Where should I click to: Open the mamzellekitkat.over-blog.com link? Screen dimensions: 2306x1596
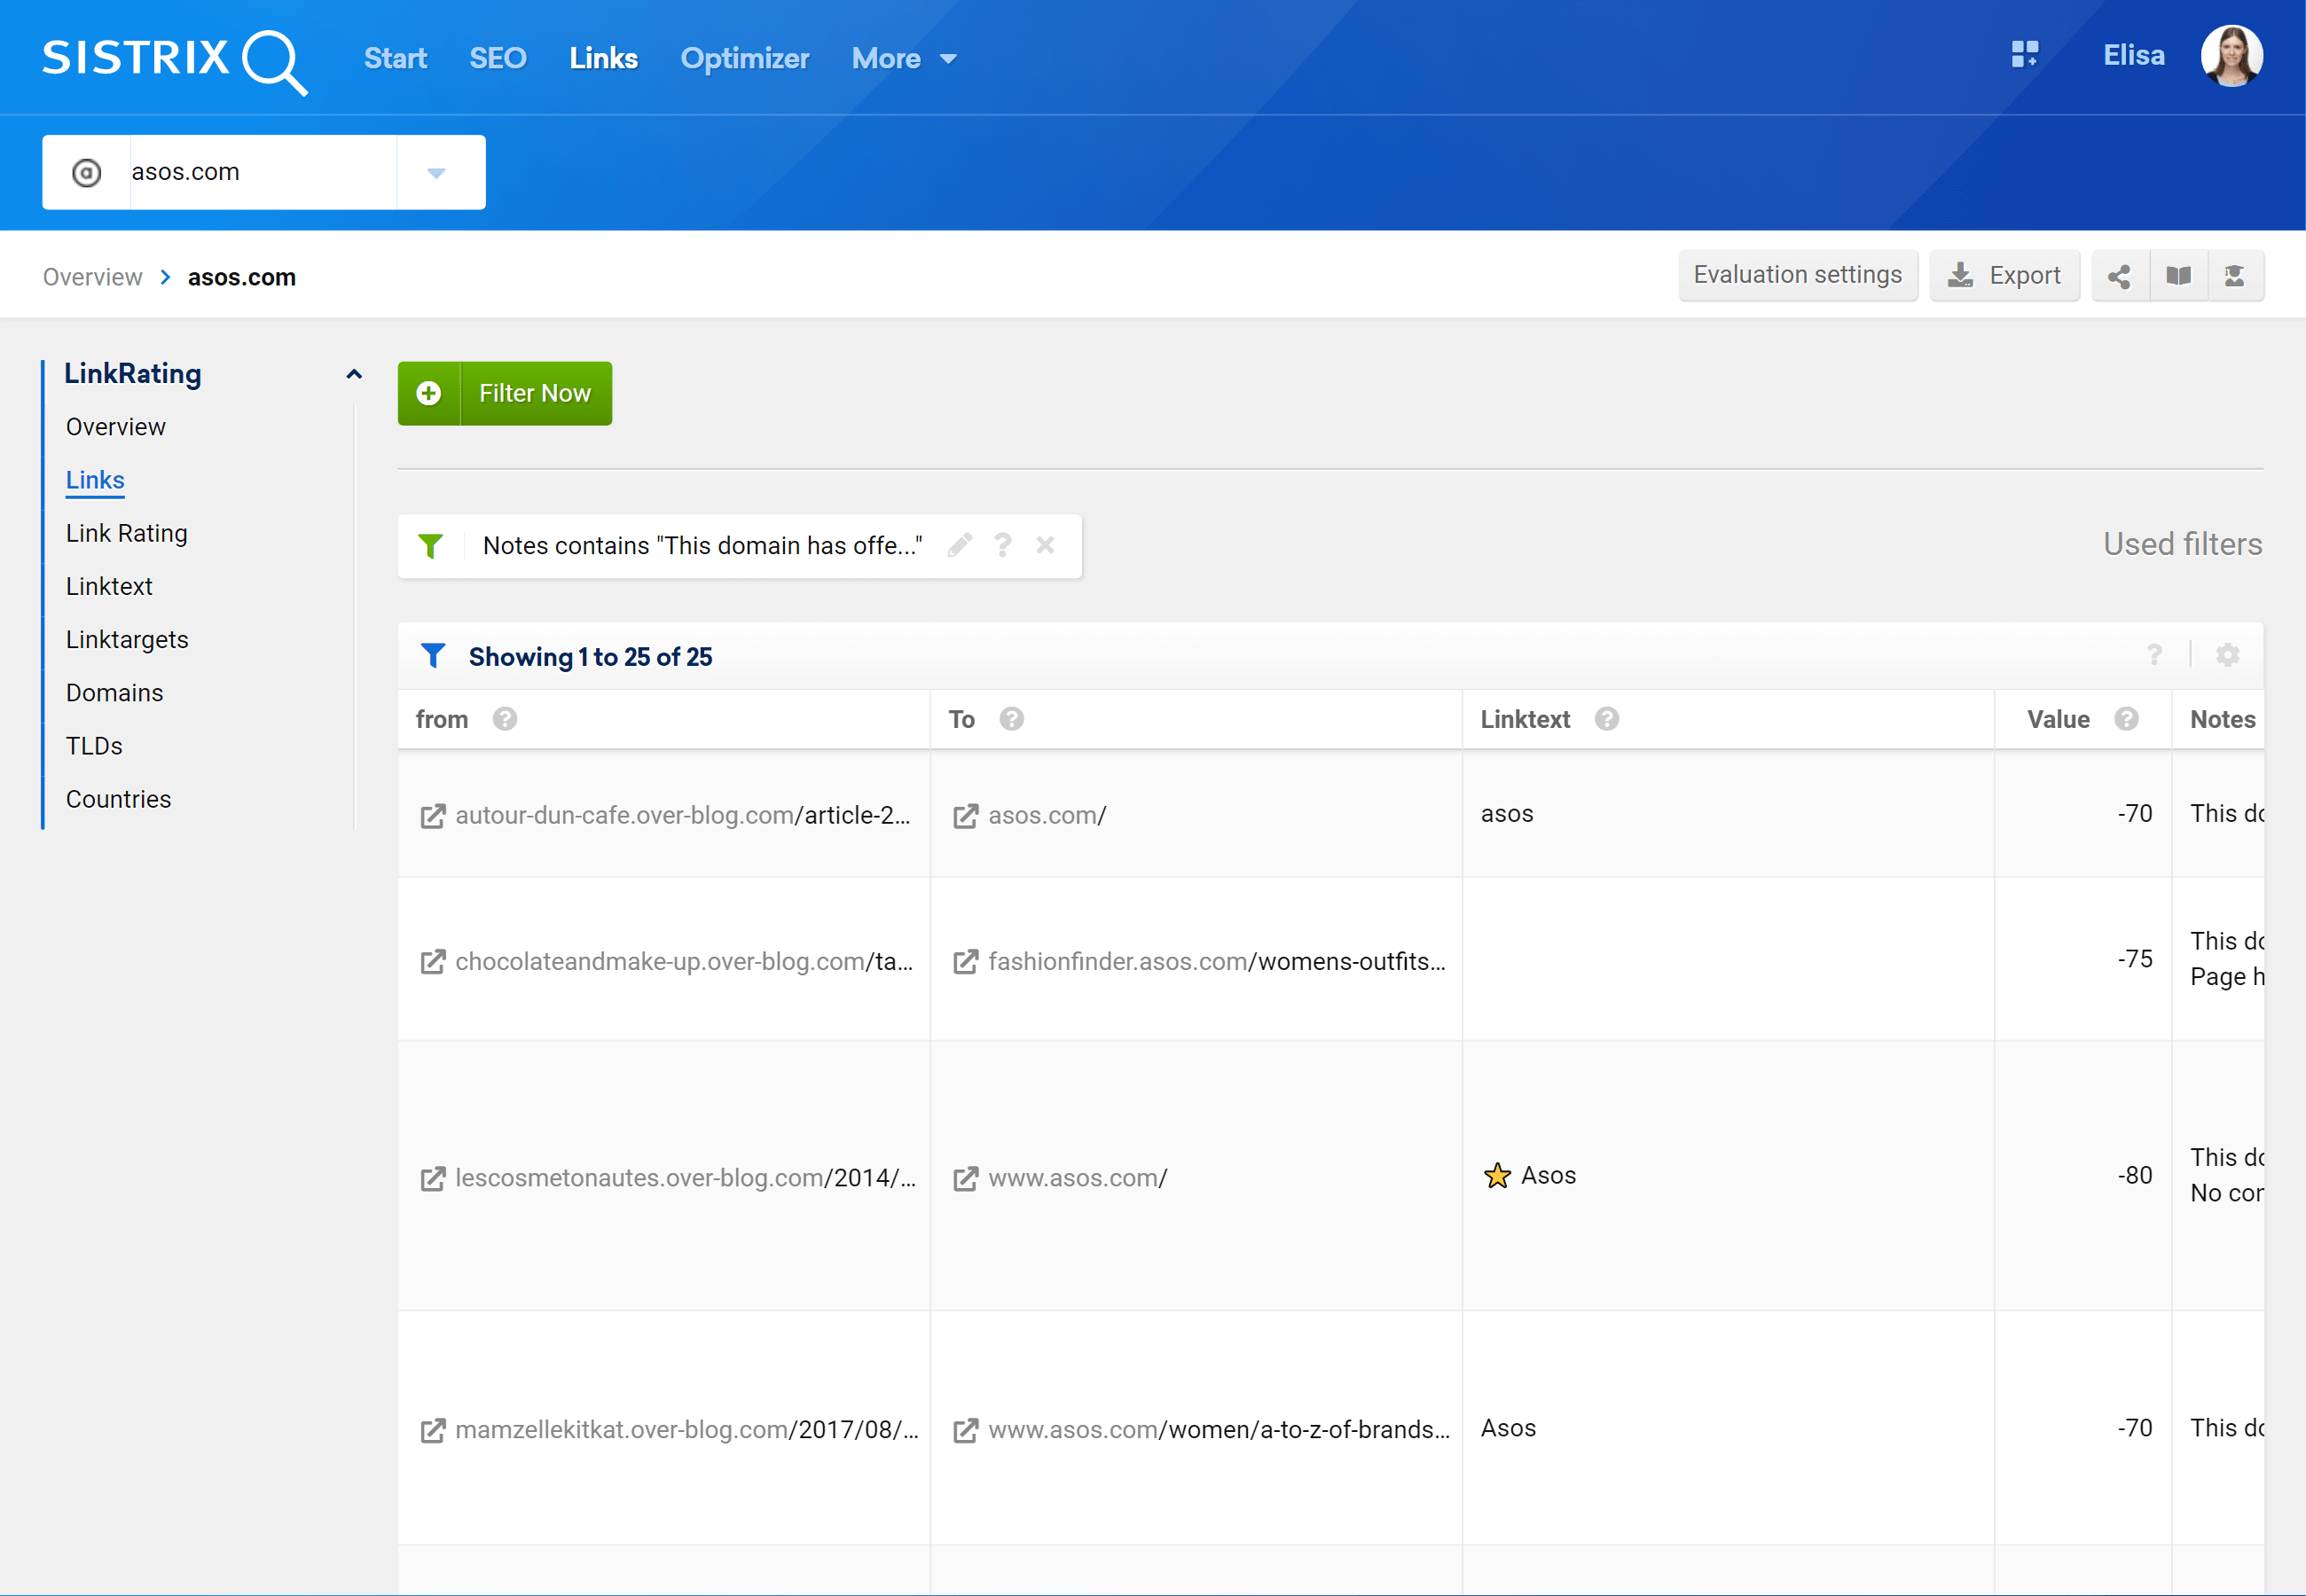[687, 1430]
